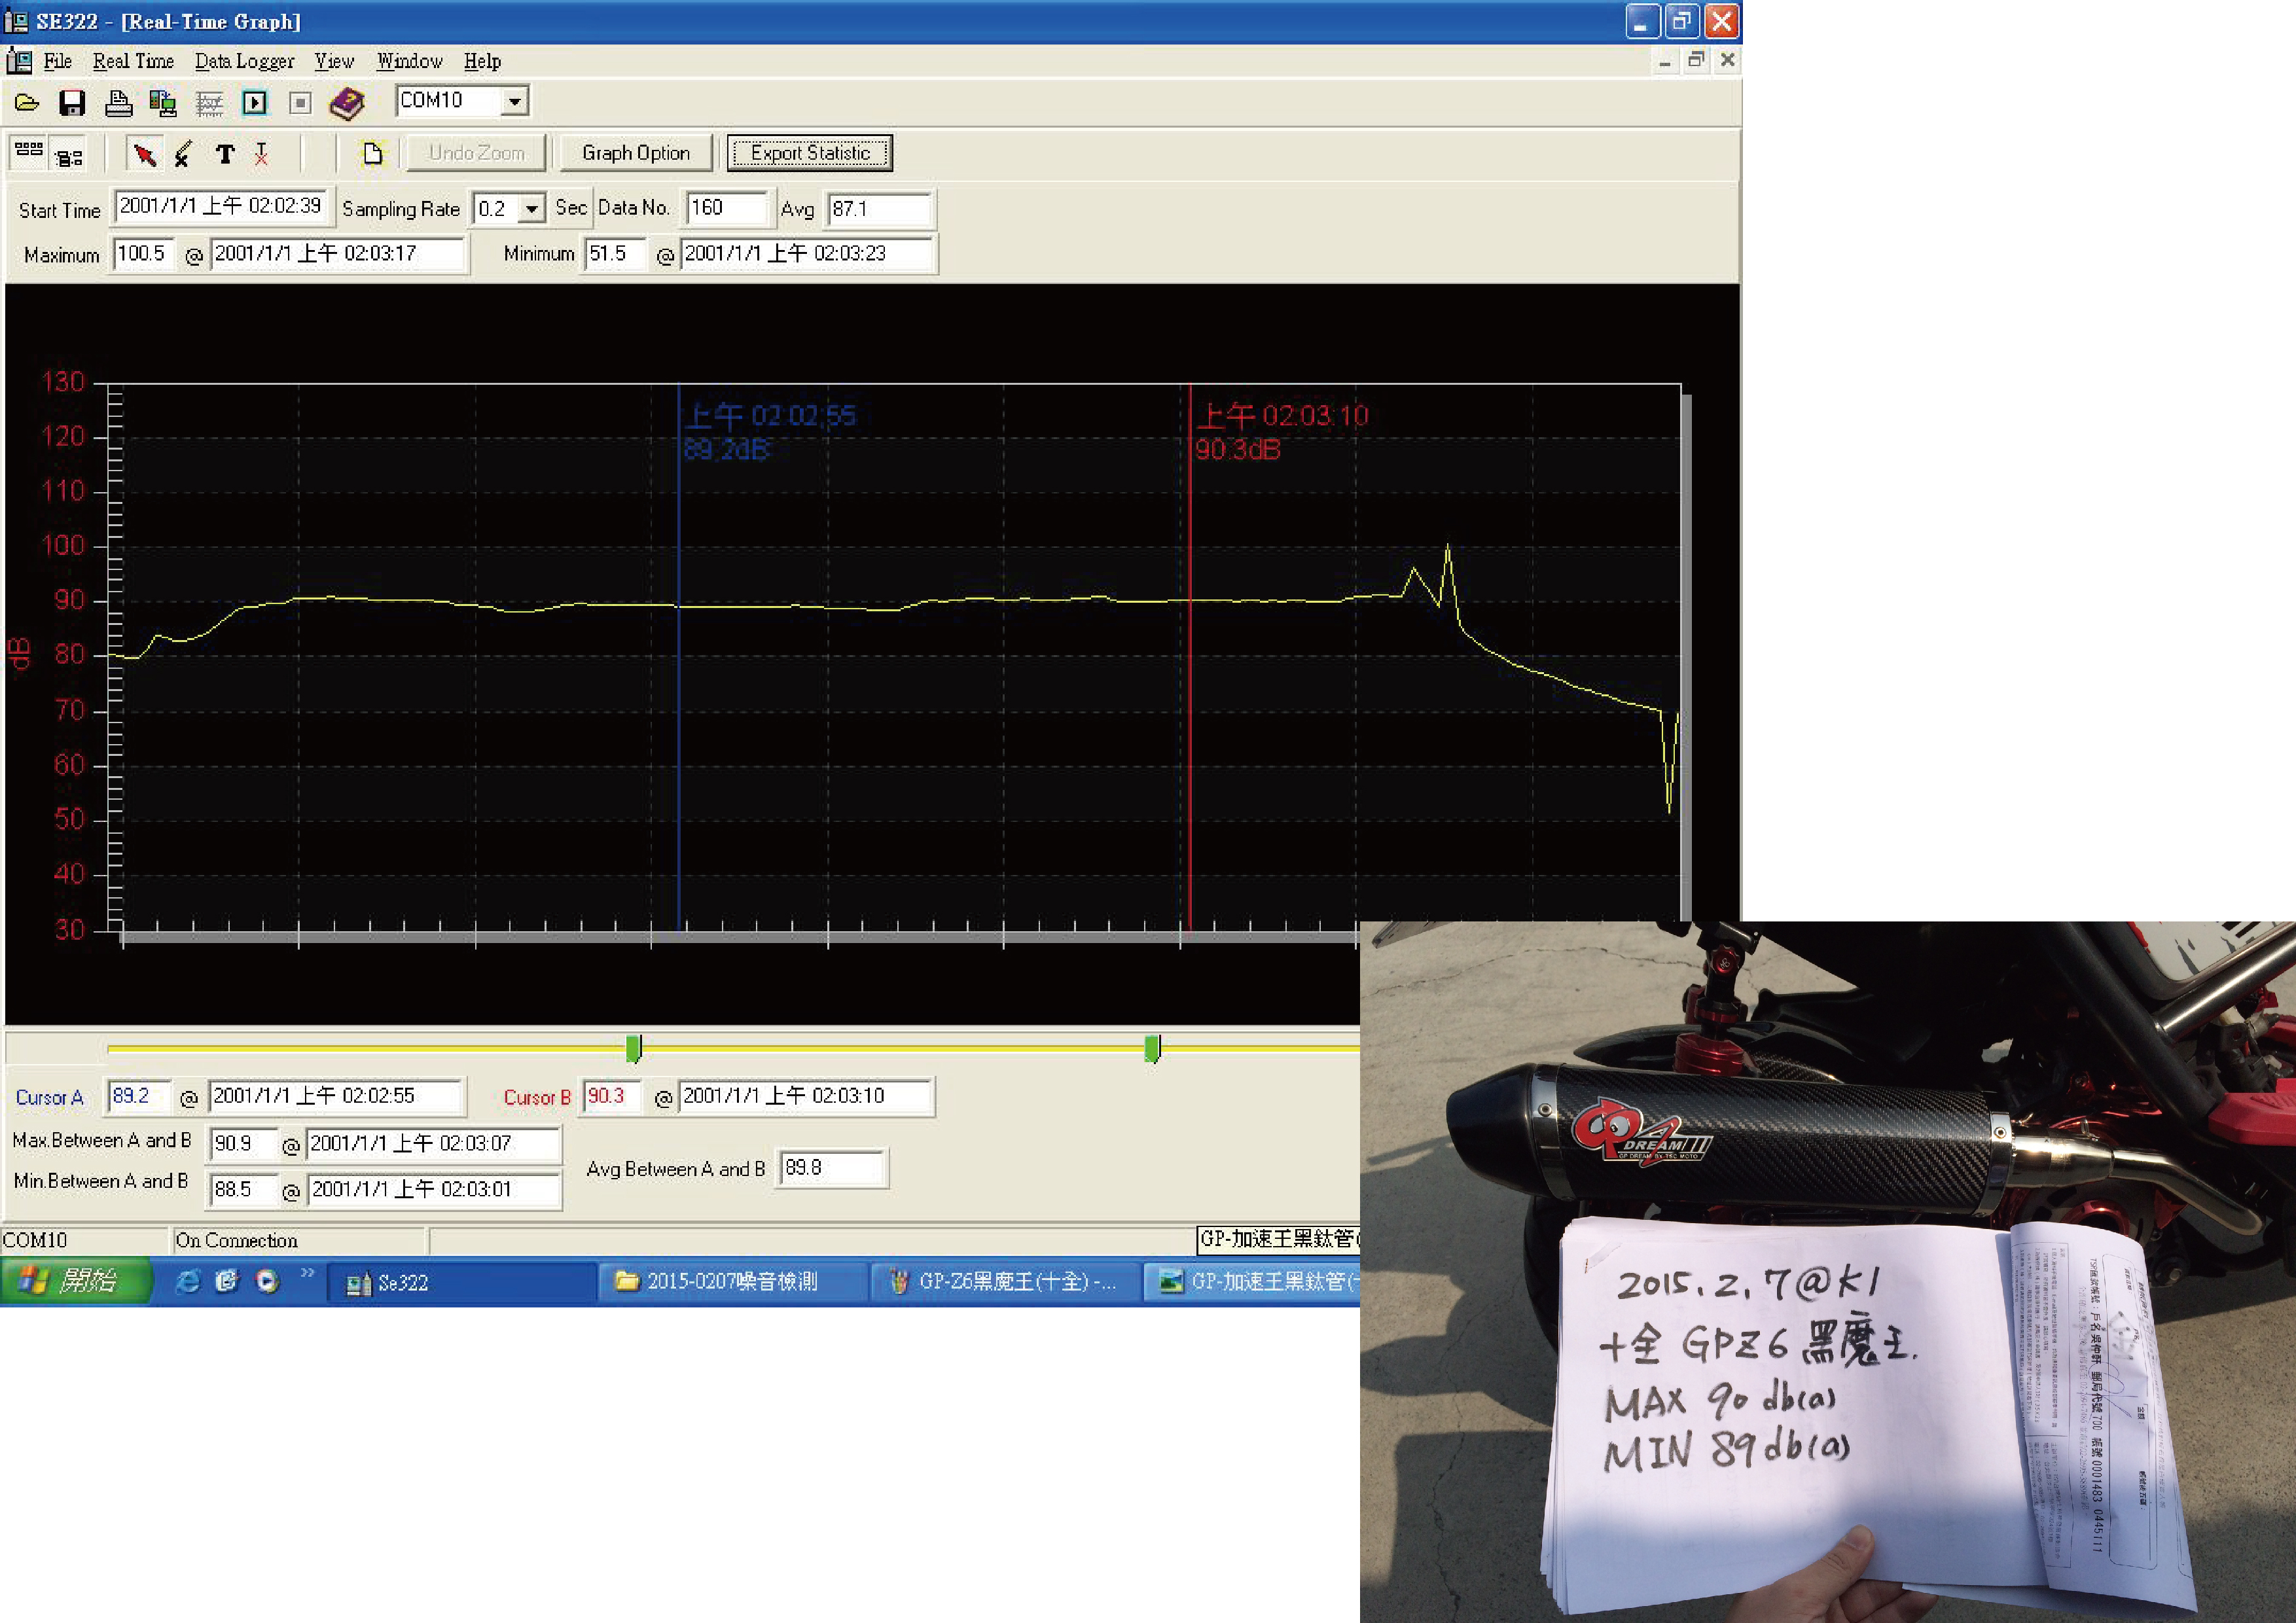Click the 'On Connection' status bar text
Image resolution: width=2296 pixels, height=1623 pixels.
point(237,1240)
